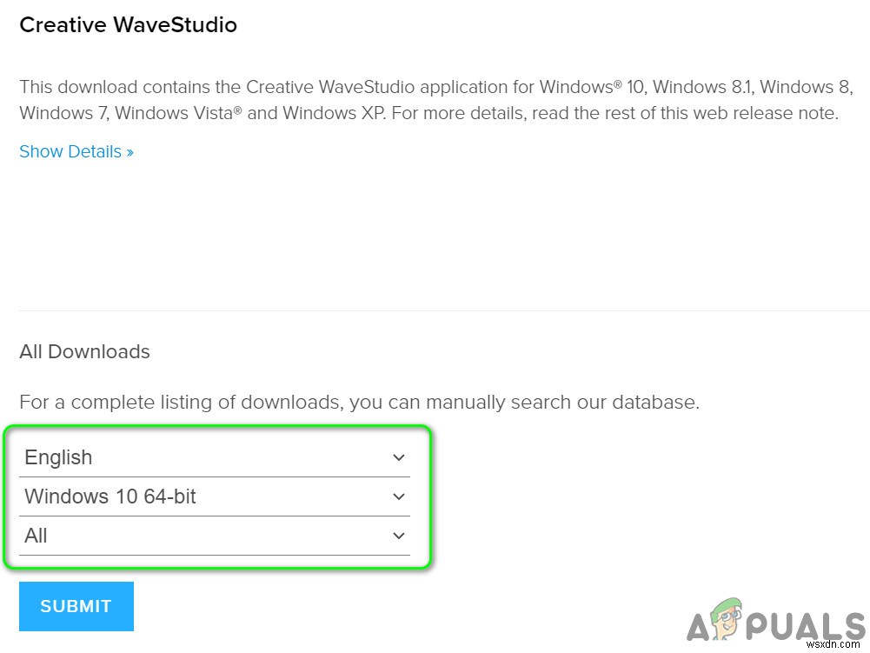This screenshot has width=870, height=653.
Task: Open the English language dropdown
Action: pos(215,457)
